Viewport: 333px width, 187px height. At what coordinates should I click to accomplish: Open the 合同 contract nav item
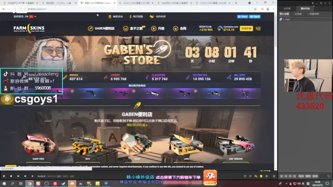click(x=180, y=28)
